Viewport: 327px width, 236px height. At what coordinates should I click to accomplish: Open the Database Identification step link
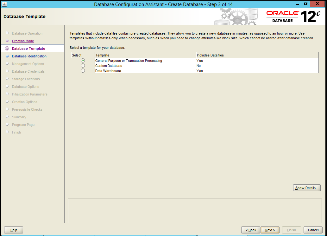pyautogui.click(x=29, y=56)
